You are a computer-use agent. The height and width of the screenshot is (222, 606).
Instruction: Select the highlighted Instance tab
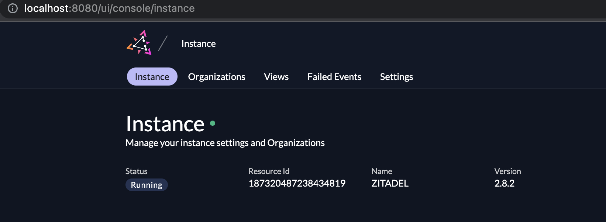point(152,77)
